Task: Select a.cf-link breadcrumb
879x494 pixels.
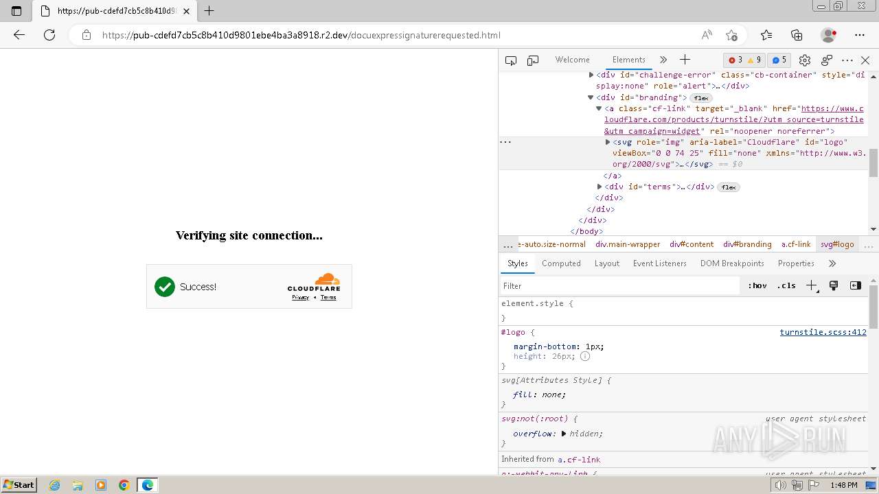Action: coord(796,244)
